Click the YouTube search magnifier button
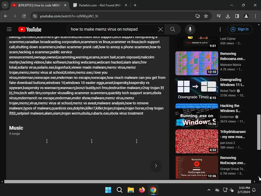Screen dimensions: 261x196 coord(173,29)
